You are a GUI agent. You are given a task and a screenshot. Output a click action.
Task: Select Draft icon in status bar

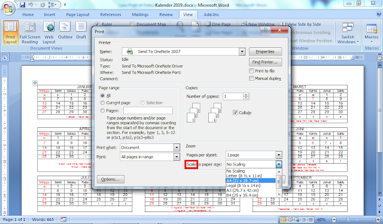(x=311, y=220)
